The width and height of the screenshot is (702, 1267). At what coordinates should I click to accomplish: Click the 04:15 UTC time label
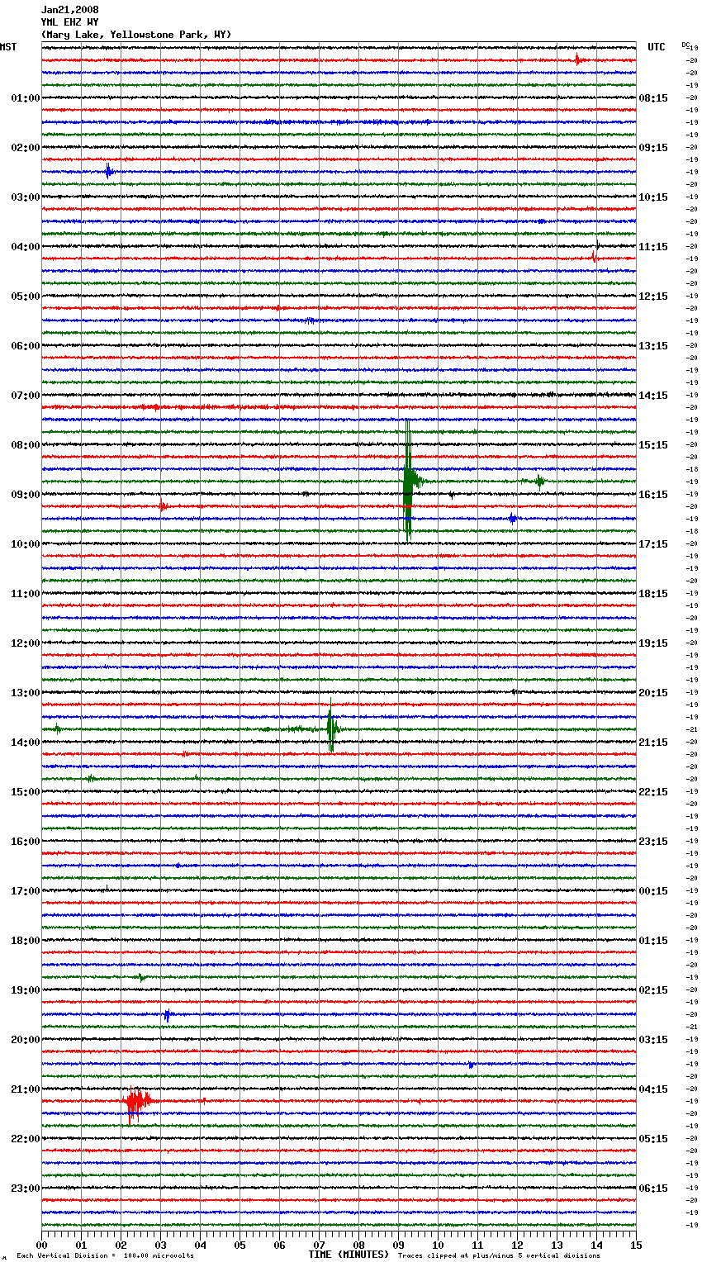point(653,1089)
